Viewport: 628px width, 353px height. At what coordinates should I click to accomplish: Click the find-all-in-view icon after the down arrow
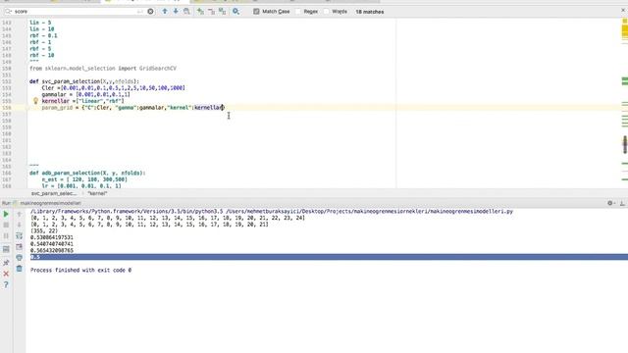click(186, 12)
